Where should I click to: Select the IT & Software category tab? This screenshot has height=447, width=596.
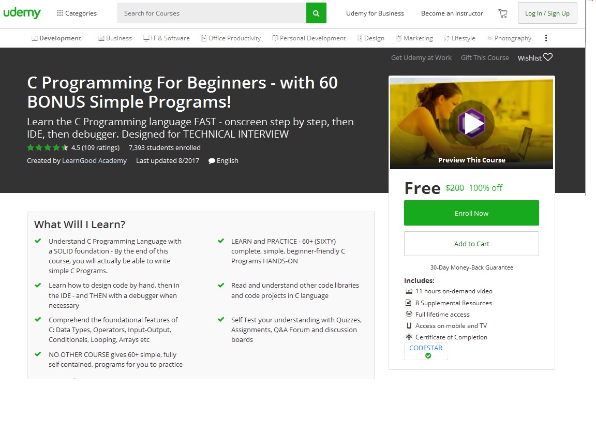tap(167, 38)
